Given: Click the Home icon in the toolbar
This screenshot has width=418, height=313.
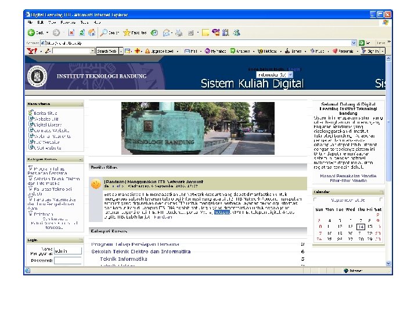Looking at the screenshot, I should 92,32.
